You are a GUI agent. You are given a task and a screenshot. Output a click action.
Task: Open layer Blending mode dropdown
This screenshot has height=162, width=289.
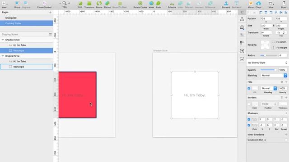(274, 76)
